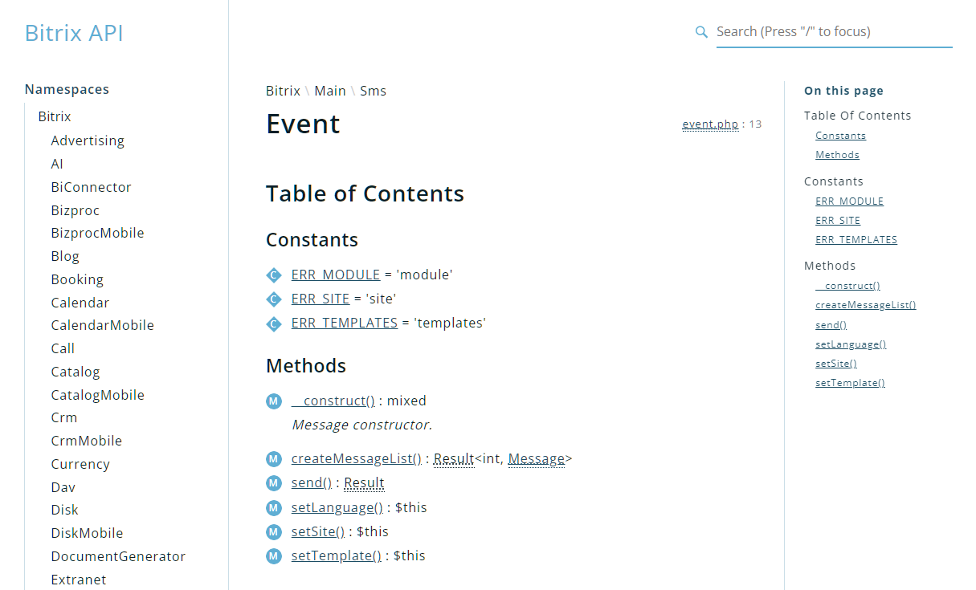This screenshot has width=976, height=590.
Task: Click the method icon beside createMessageList()
Action: pos(273,459)
